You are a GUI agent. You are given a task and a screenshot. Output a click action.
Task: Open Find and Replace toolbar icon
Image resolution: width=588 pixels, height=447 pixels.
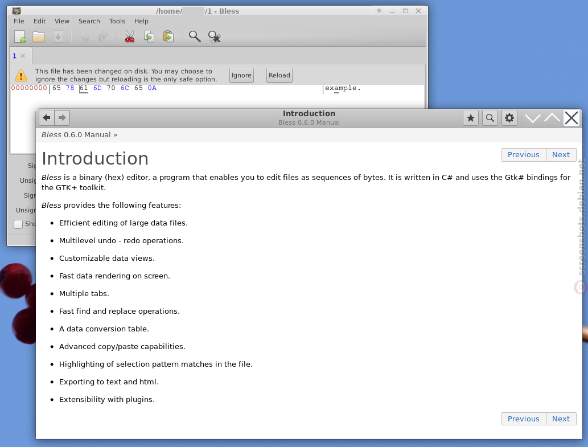(x=215, y=37)
